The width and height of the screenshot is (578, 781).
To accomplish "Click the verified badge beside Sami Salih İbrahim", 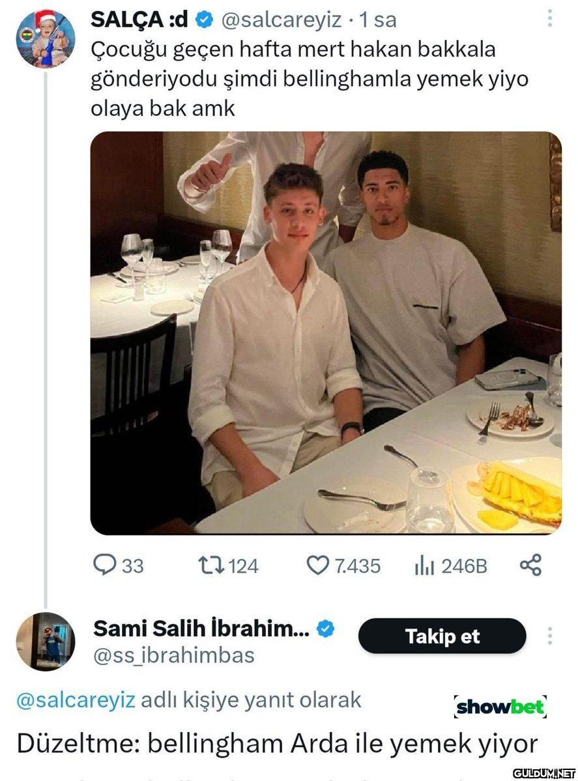I will (326, 629).
